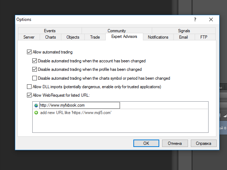The height and width of the screenshot is (170, 227).
Task: Enable the Allow DLL imports checkbox
Action: [x=29, y=87]
